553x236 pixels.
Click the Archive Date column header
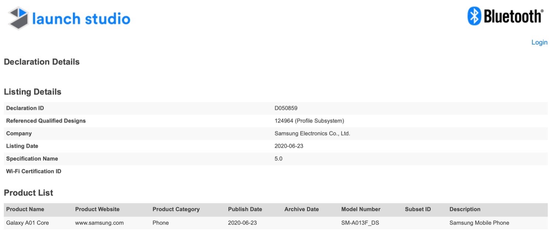[x=301, y=209]
